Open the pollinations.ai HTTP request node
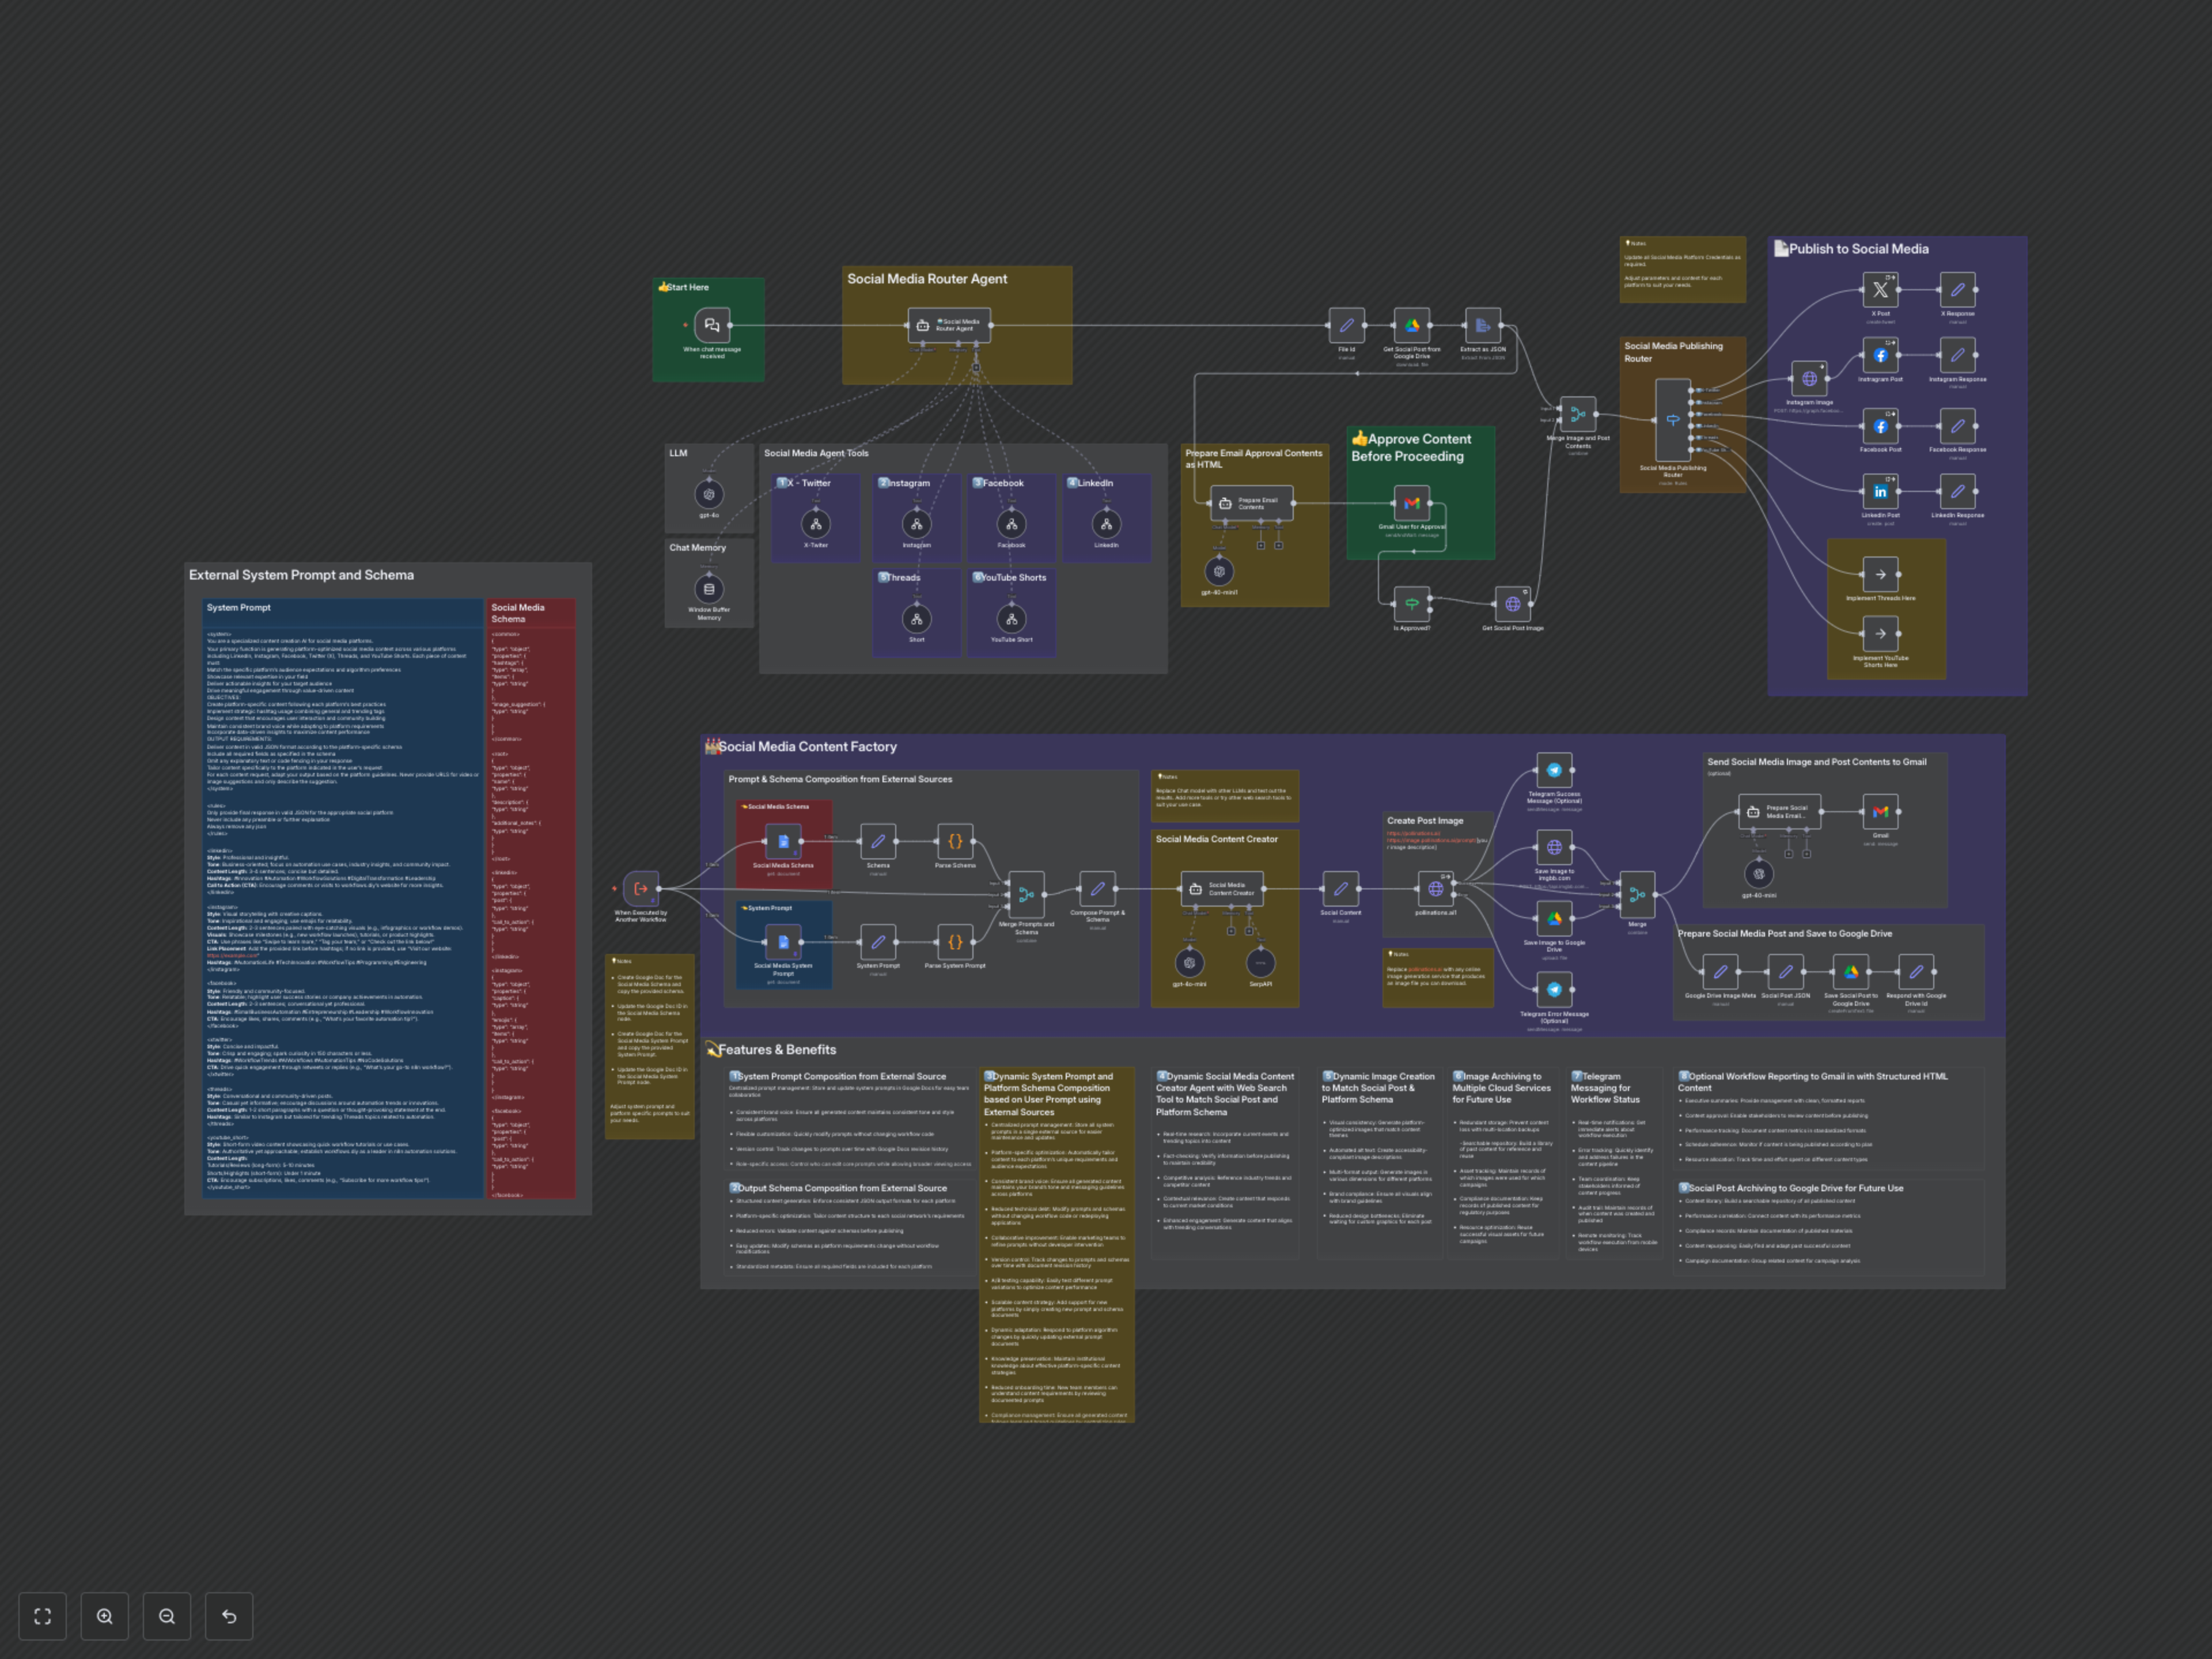2212x1659 pixels. [1435, 889]
